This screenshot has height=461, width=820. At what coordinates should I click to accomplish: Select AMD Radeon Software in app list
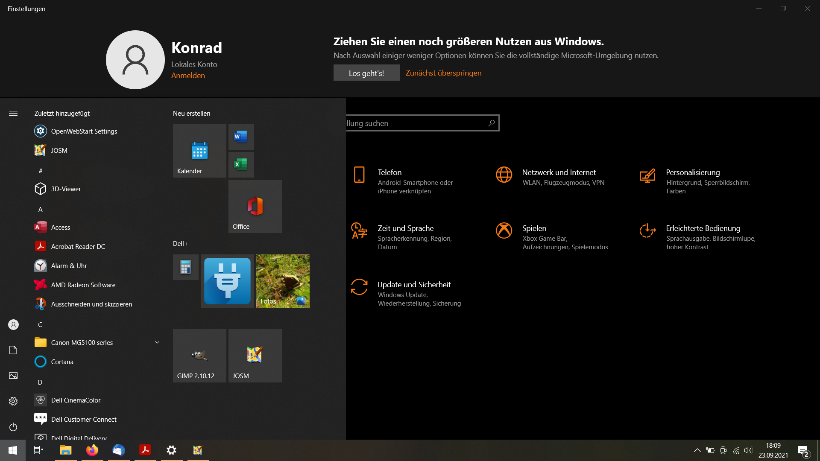(x=83, y=285)
